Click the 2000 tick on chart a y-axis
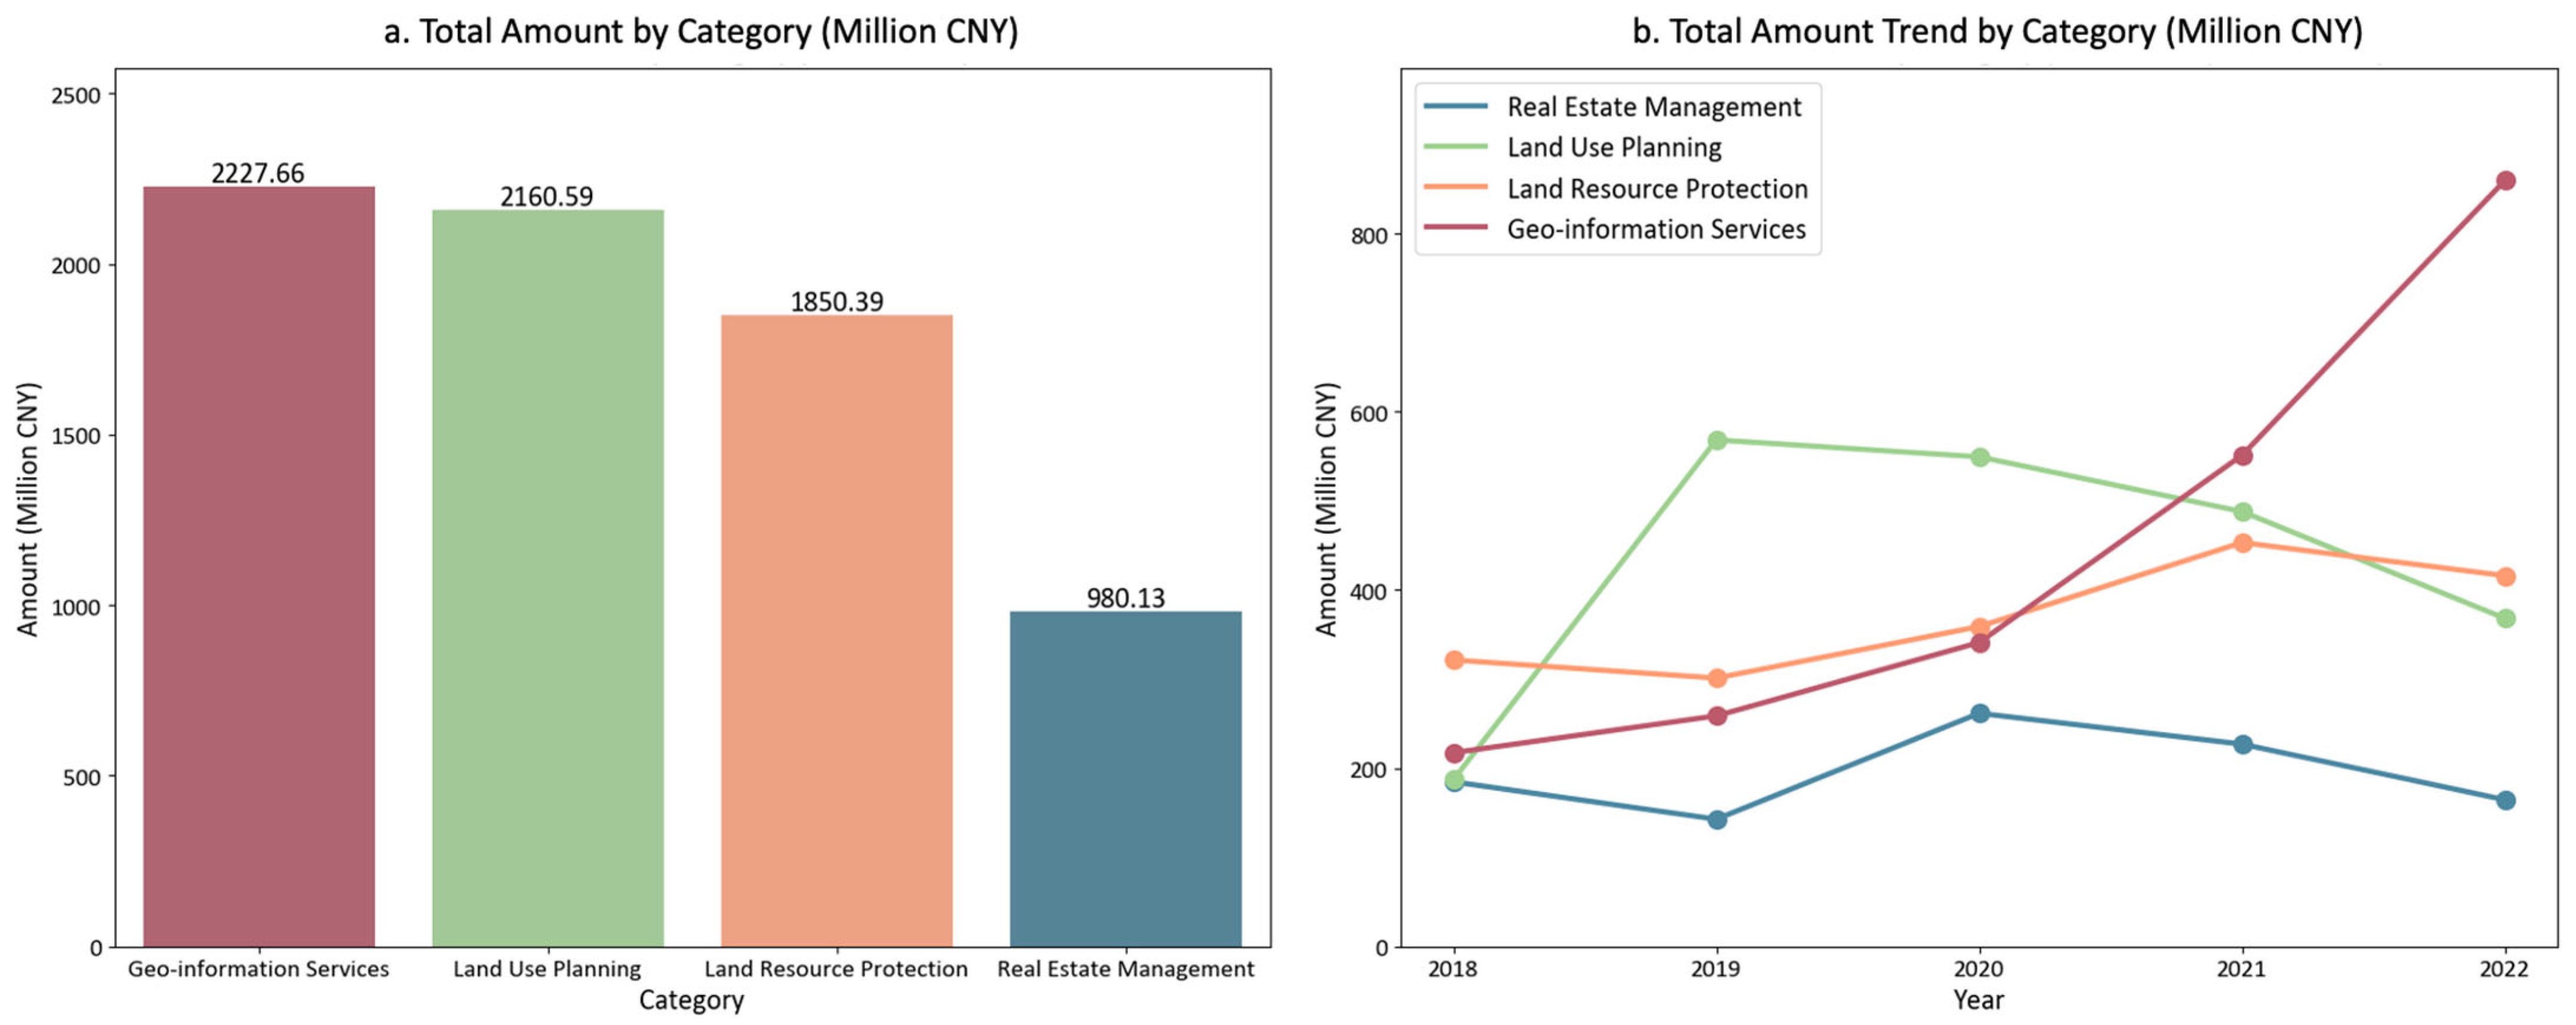This screenshot has height=1025, width=2576. (75, 265)
